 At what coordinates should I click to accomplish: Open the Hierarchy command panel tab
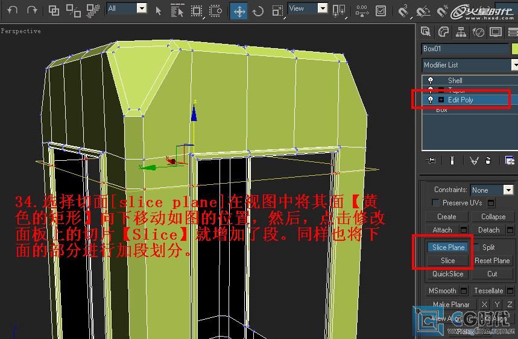pyautogui.click(x=461, y=32)
